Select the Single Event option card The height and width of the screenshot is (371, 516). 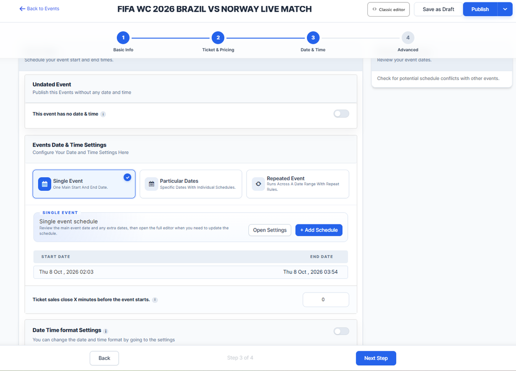[84, 184]
